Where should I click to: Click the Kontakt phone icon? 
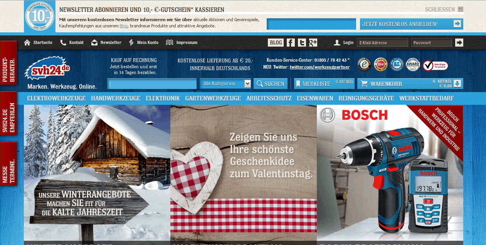pyautogui.click(x=63, y=42)
